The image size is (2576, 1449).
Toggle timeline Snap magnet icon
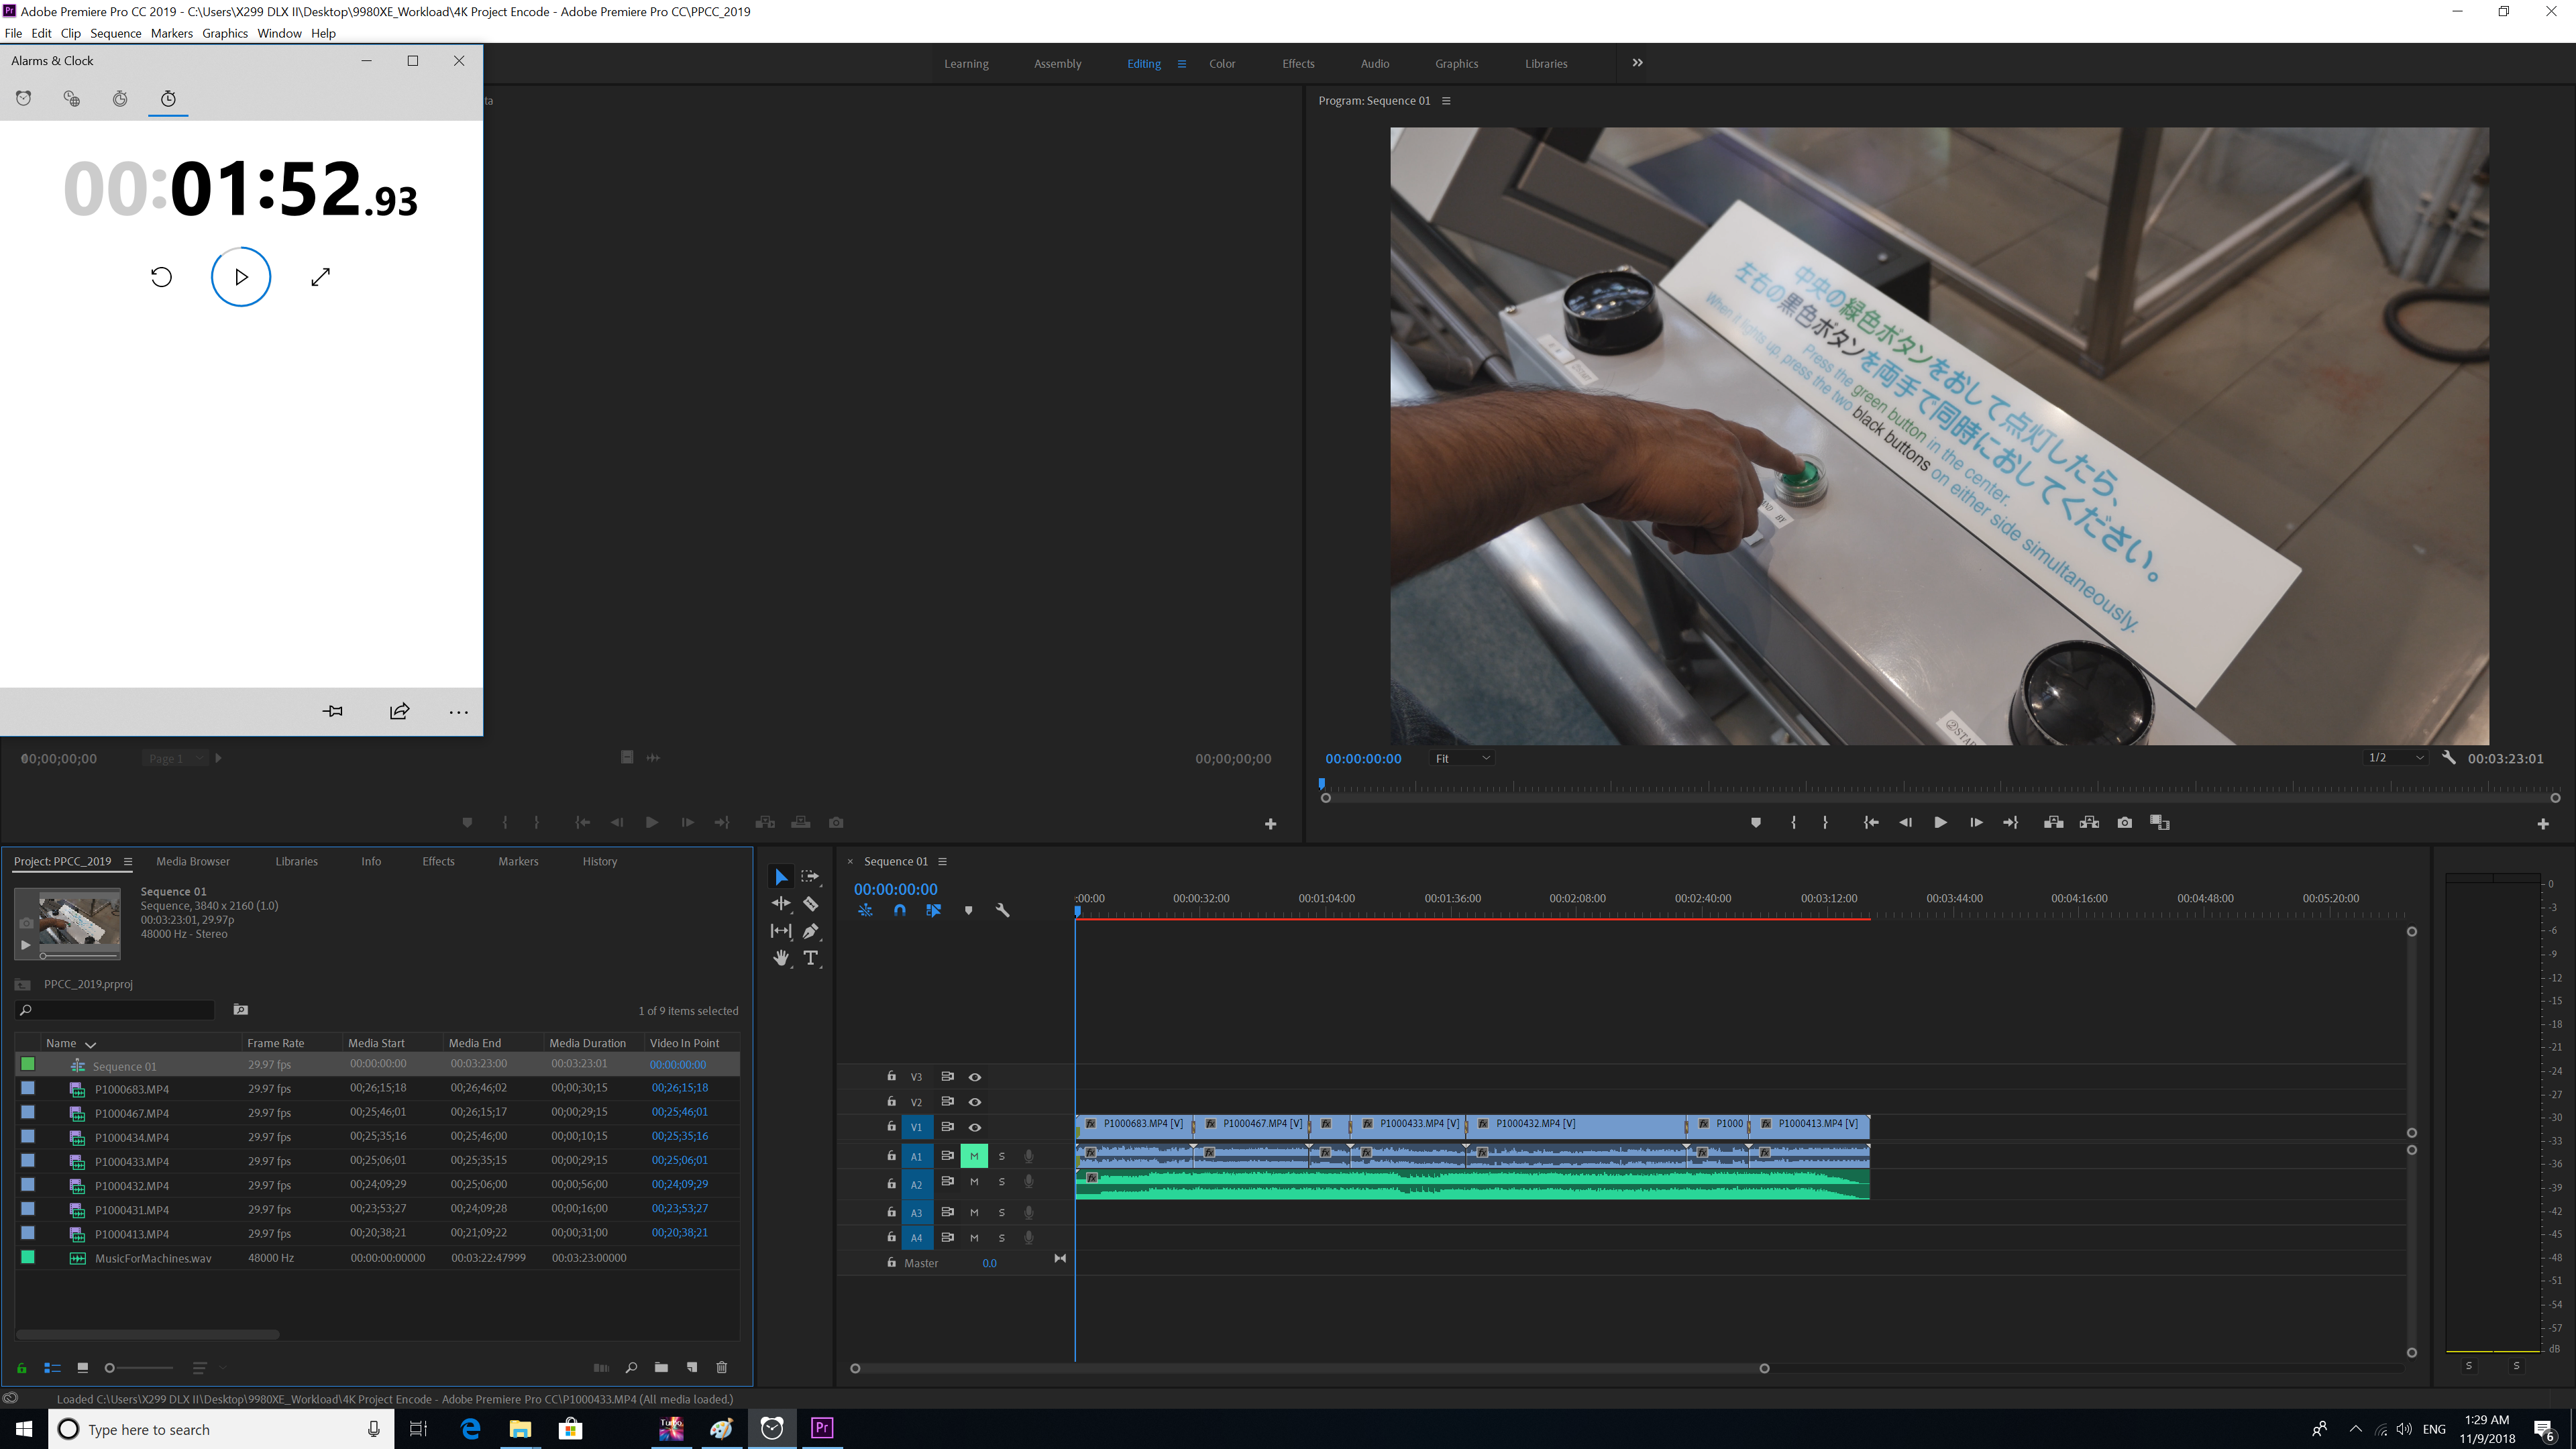point(900,910)
